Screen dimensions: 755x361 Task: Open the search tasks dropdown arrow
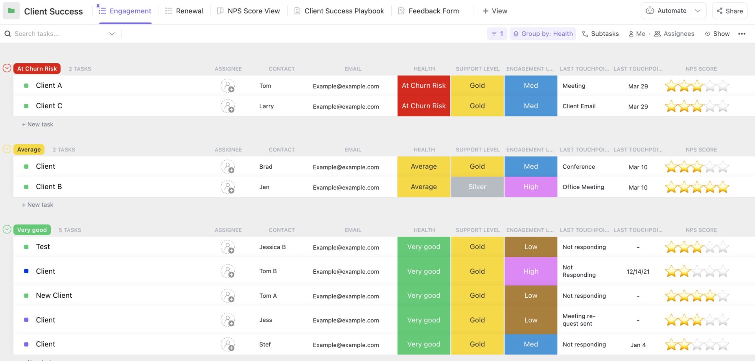(x=112, y=33)
